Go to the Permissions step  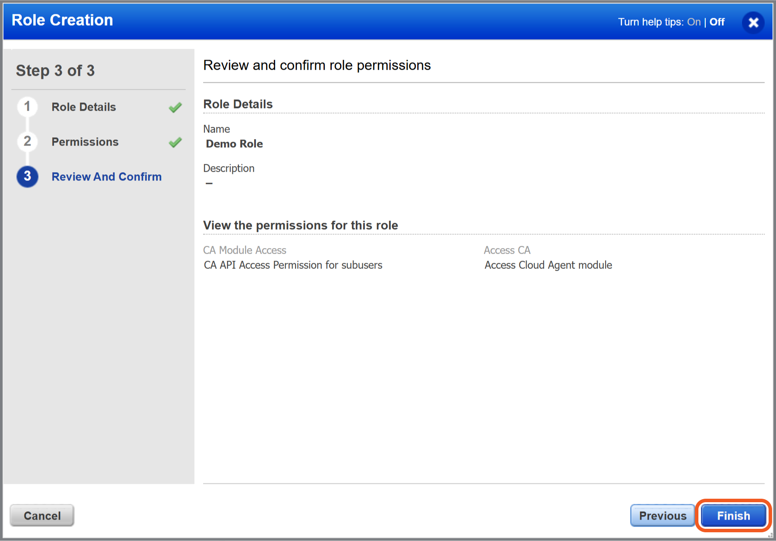(85, 142)
